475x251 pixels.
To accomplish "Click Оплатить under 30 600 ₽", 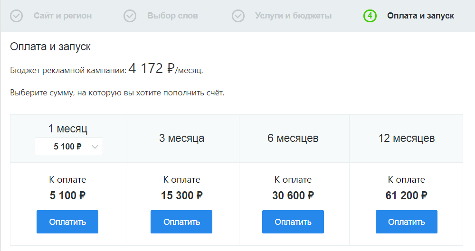I will 293,222.
